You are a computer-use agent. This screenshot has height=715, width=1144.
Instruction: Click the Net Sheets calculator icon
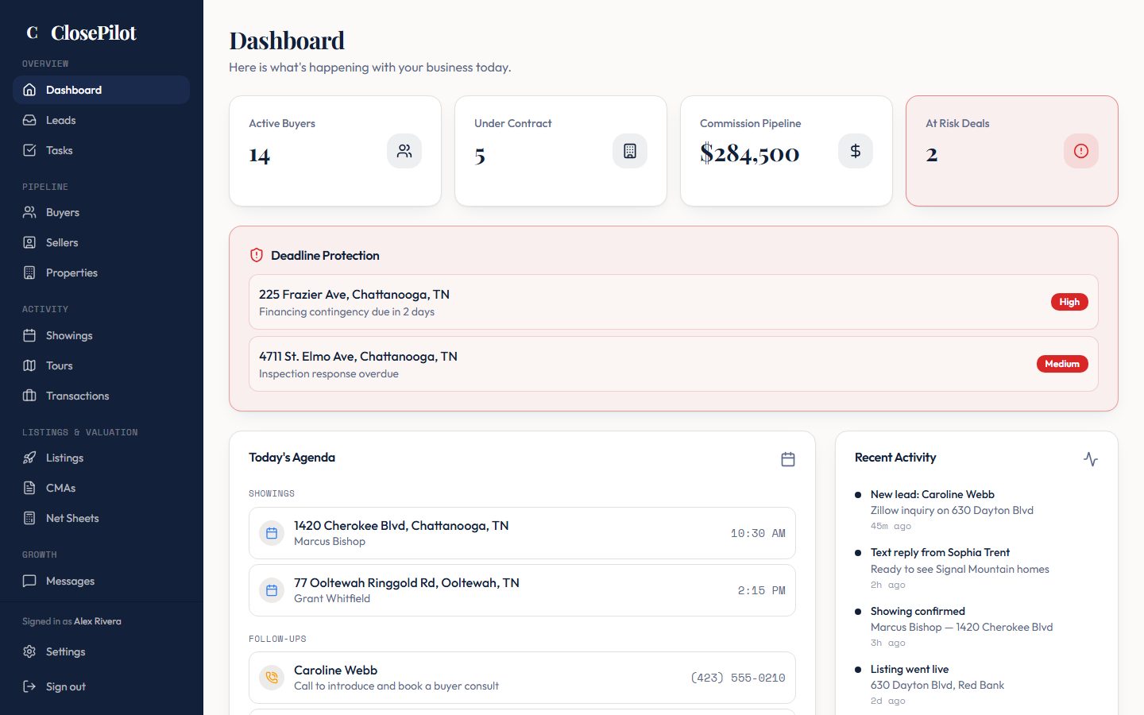click(29, 518)
